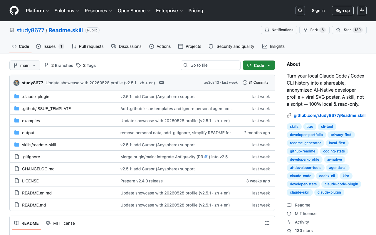Open the Pull requests tab
The width and height of the screenshot is (376, 235).
pyautogui.click(x=88, y=46)
